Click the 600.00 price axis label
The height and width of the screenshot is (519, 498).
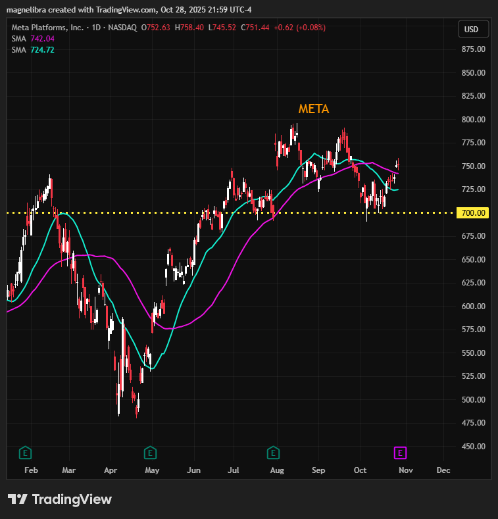474,306
